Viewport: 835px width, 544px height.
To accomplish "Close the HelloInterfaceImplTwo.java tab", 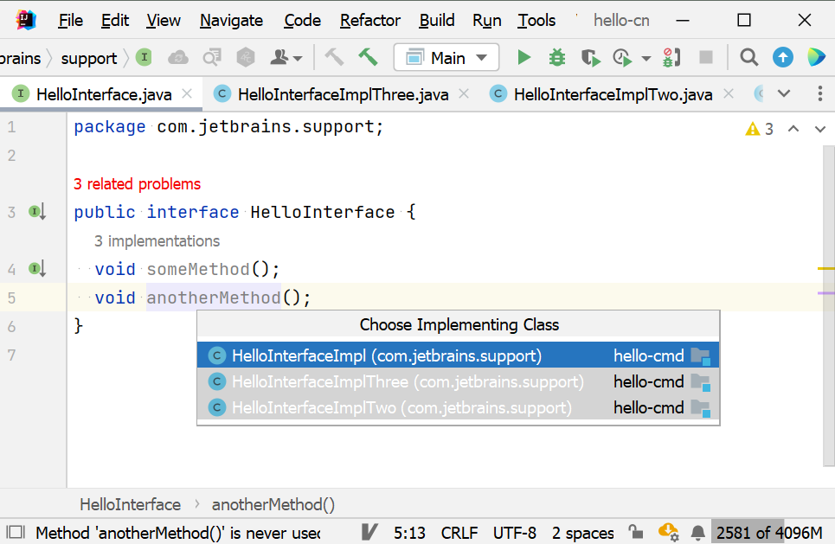I will (729, 94).
